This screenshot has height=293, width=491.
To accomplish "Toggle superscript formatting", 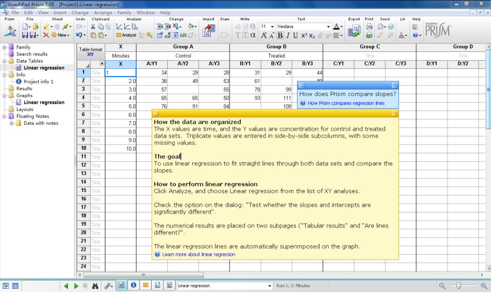I will [304, 35].
